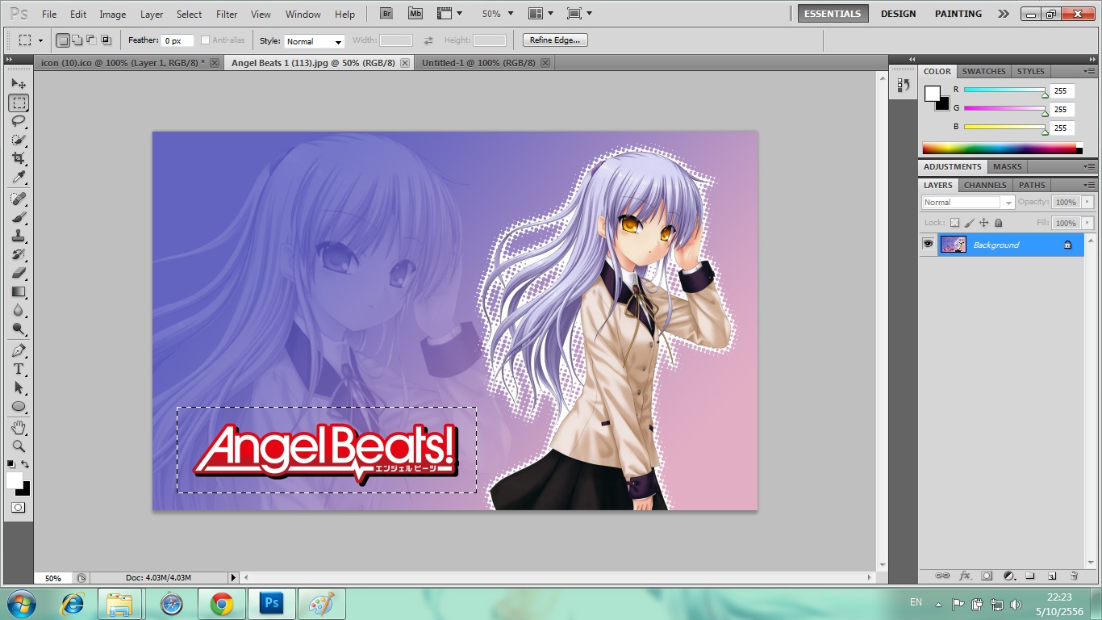Launch Mini Bridge from application bar

coord(415,14)
